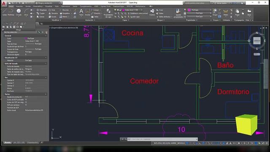Expand the Bloque panel flyout
The width and height of the screenshot is (270, 152).
click(x=161, y=20)
